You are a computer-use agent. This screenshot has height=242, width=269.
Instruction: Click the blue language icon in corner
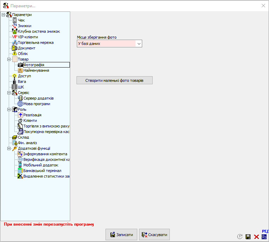[x=264, y=236]
